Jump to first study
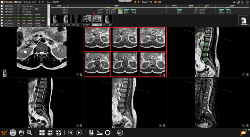The width and height of the screenshot is (250, 137). [135, 2]
